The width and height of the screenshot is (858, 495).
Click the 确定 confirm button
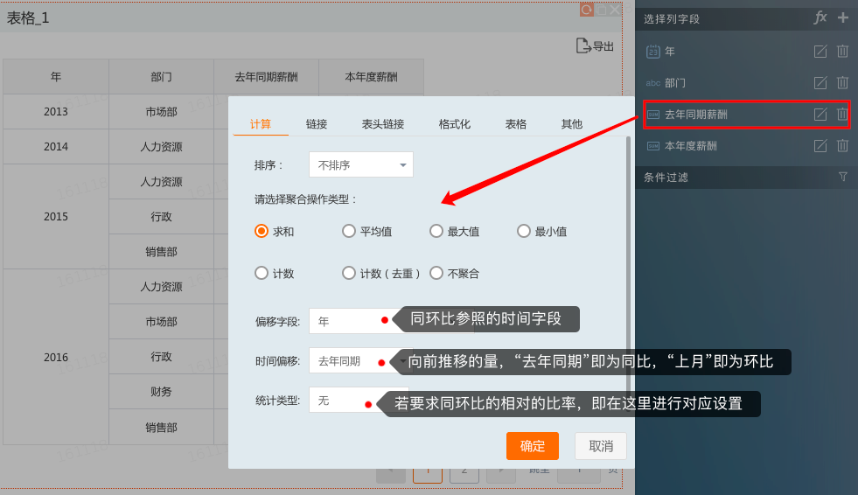pyautogui.click(x=533, y=446)
